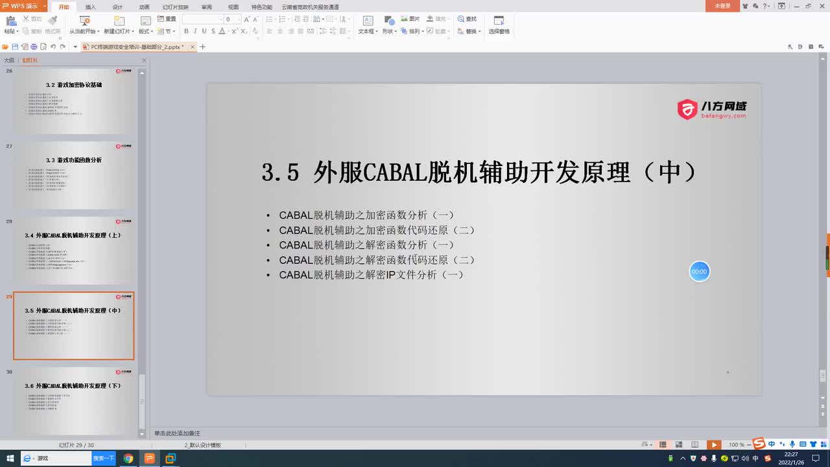Screen dimensions: 830x467
Task: Open the Selection Pane (选择窗格)
Action: [x=499, y=25]
